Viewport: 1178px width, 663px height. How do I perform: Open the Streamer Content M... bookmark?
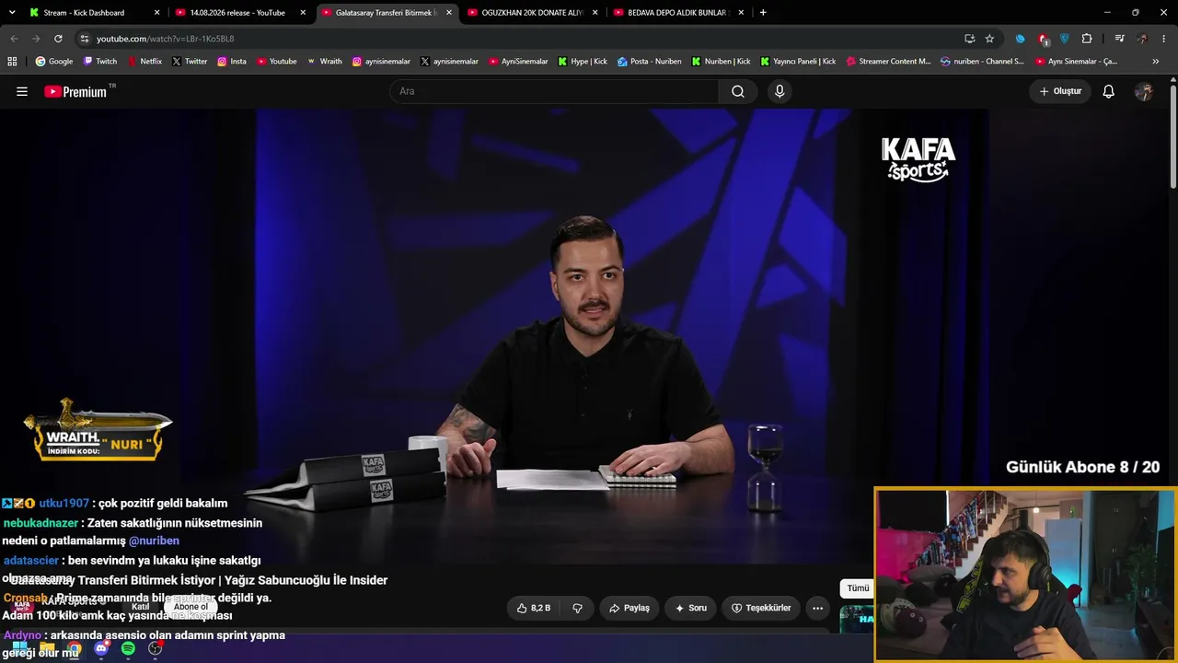888,62
